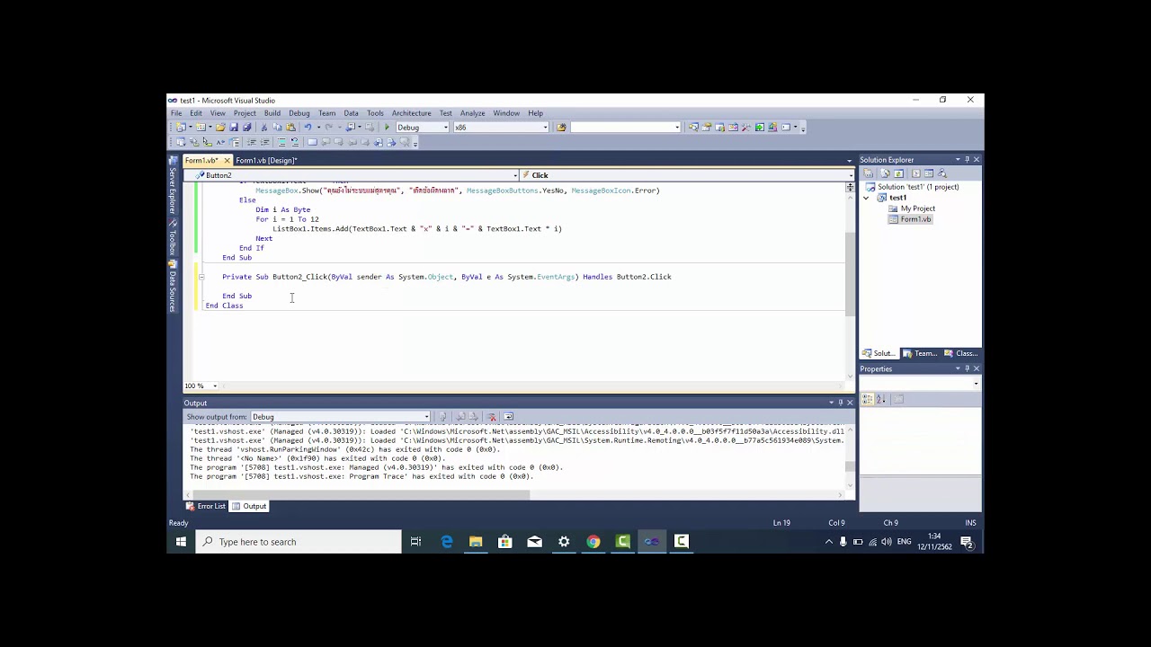The height and width of the screenshot is (647, 1151).
Task: Close the Form1.vb code tab
Action: (227, 160)
